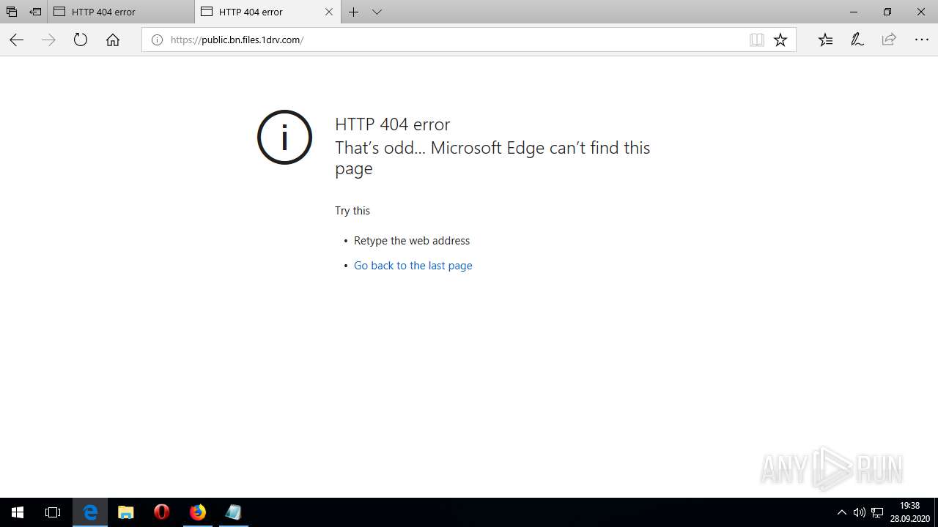
Task: Follow 'Go back to the last page' link
Action: (413, 266)
